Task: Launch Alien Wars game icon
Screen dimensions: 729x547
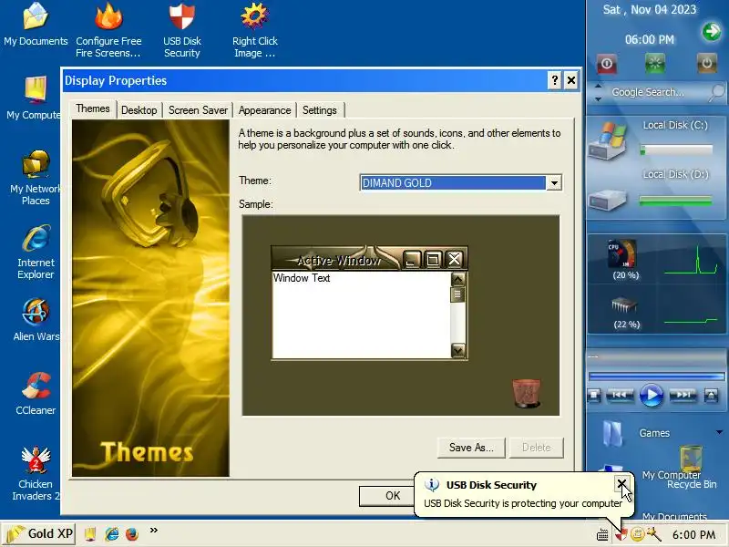Action: 36,320
